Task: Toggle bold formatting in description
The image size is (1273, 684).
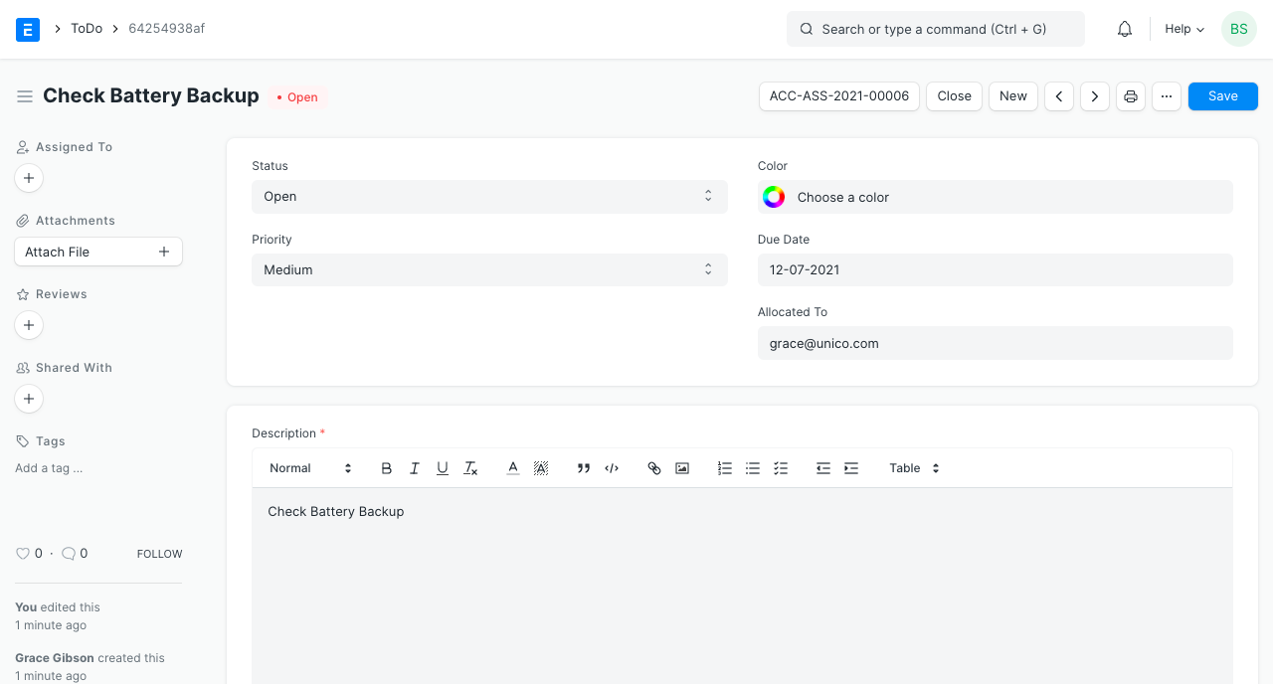Action: coord(387,468)
